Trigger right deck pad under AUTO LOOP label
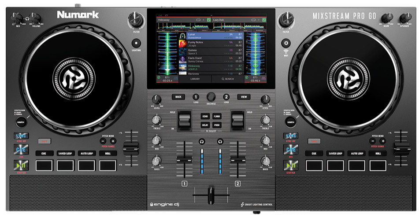This screenshot has height=220, width=419. tap(356, 165)
